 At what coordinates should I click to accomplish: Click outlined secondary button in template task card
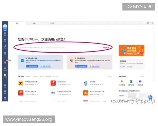(x=95, y=66)
